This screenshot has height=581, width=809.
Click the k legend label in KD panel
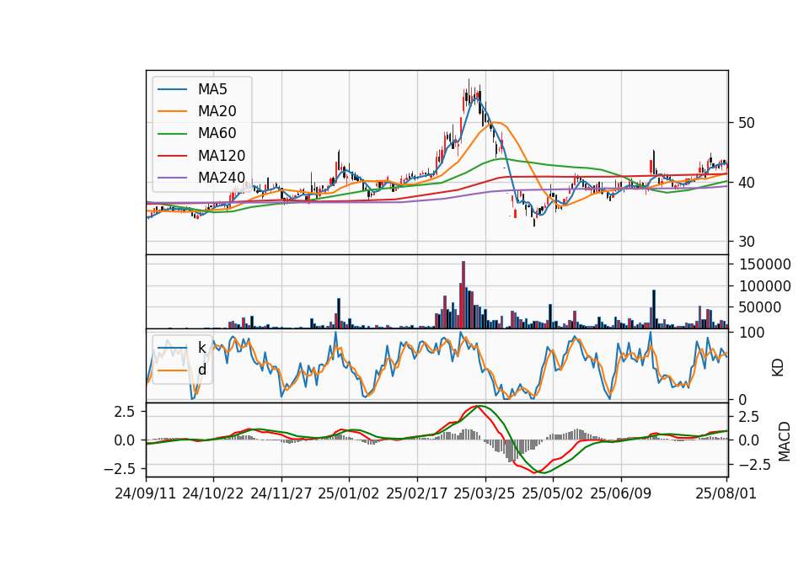[x=201, y=348]
